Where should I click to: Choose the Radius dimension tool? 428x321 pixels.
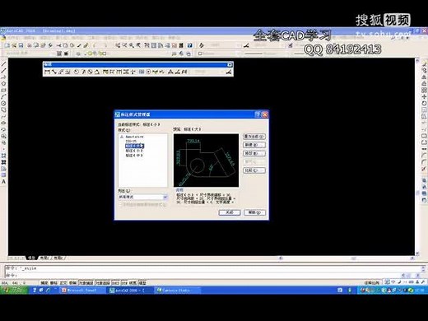pos(77,72)
